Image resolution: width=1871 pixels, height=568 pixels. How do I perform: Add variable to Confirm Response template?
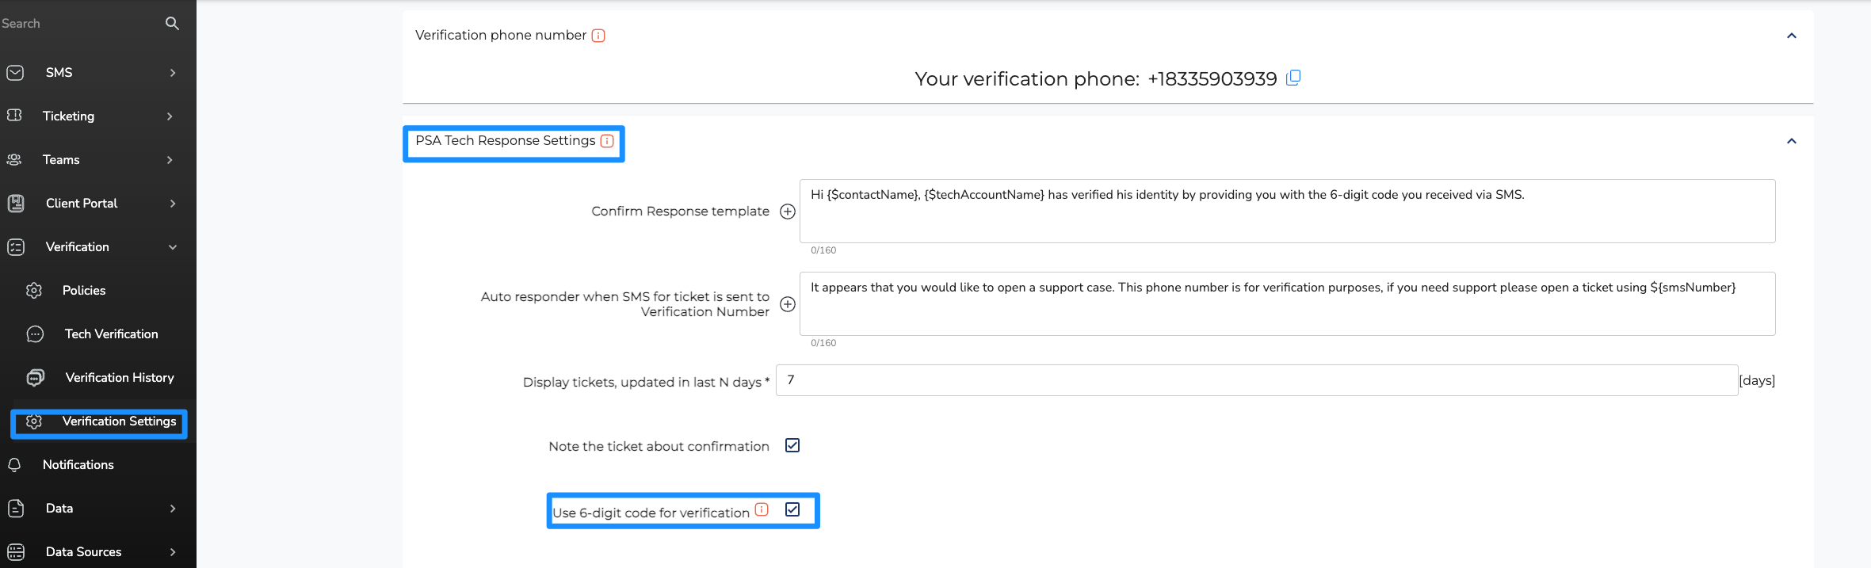coord(788,212)
